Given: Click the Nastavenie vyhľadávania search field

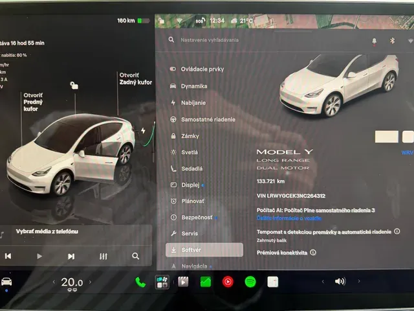Looking at the screenshot, I should pyautogui.click(x=210, y=40).
